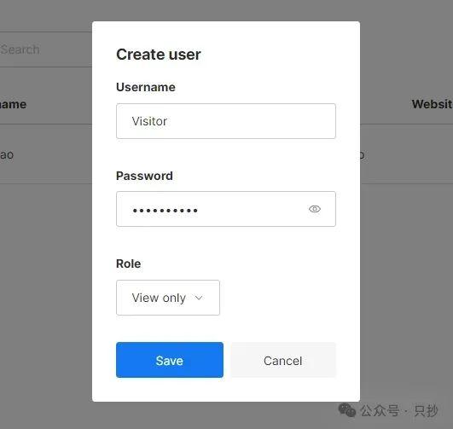Image resolution: width=453 pixels, height=429 pixels.
Task: Click the chevron arrow beside View only
Action: point(199,298)
